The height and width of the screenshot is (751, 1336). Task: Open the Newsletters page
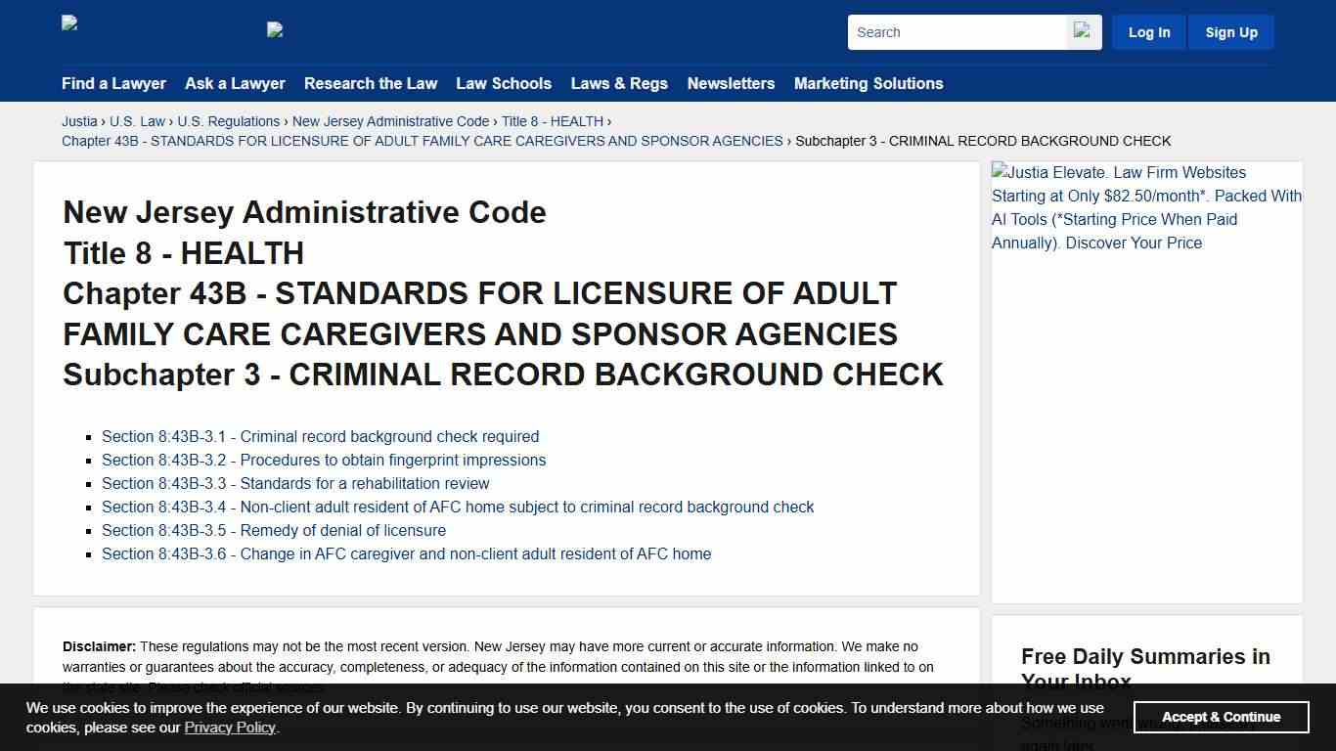731,84
